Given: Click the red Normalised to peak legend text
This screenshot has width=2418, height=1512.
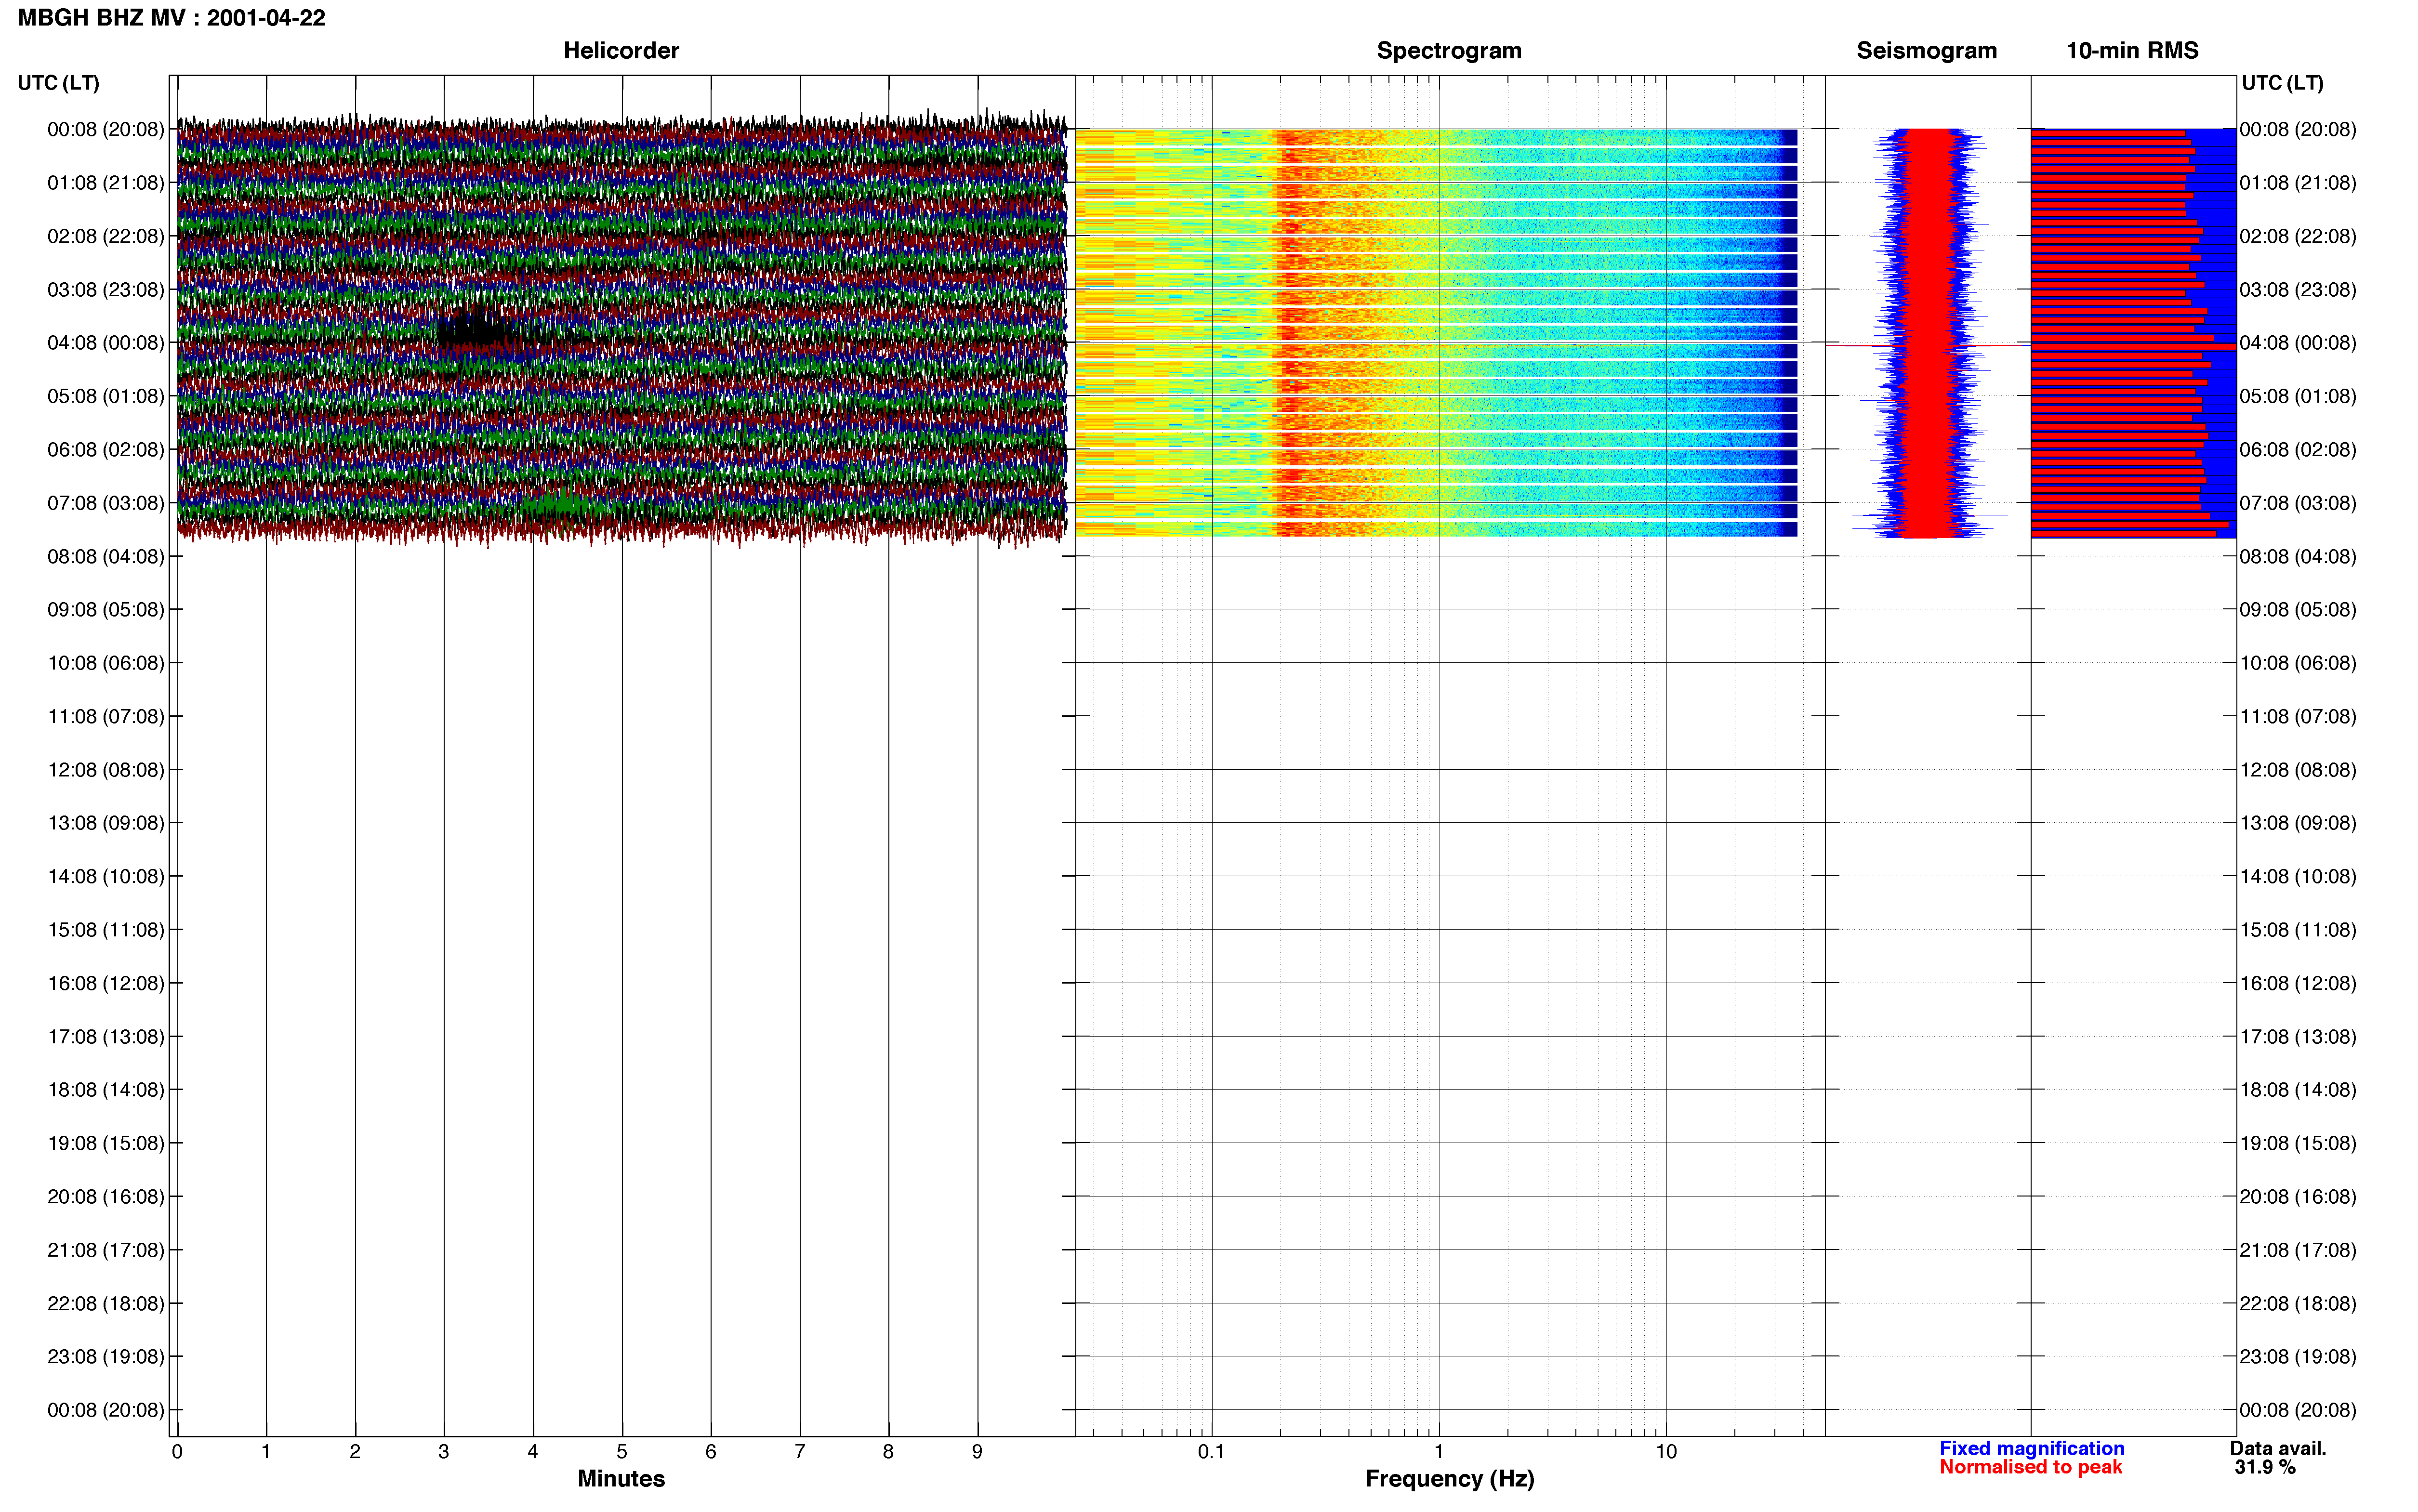Looking at the screenshot, I should 2031,1468.
